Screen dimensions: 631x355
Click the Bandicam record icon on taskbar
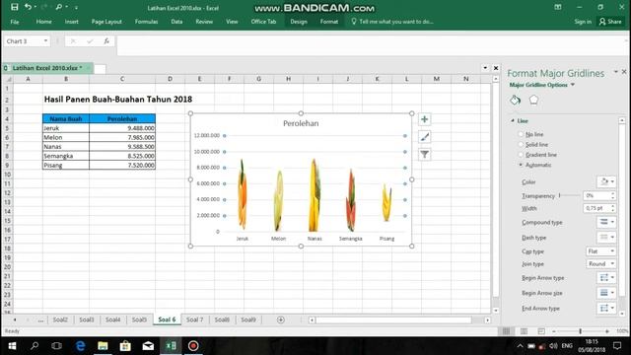tap(193, 346)
